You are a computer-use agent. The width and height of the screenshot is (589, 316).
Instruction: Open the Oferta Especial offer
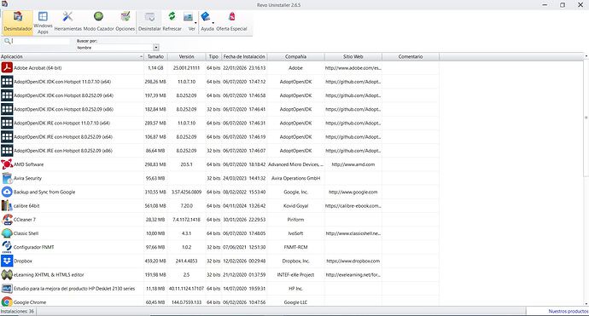coord(232,22)
